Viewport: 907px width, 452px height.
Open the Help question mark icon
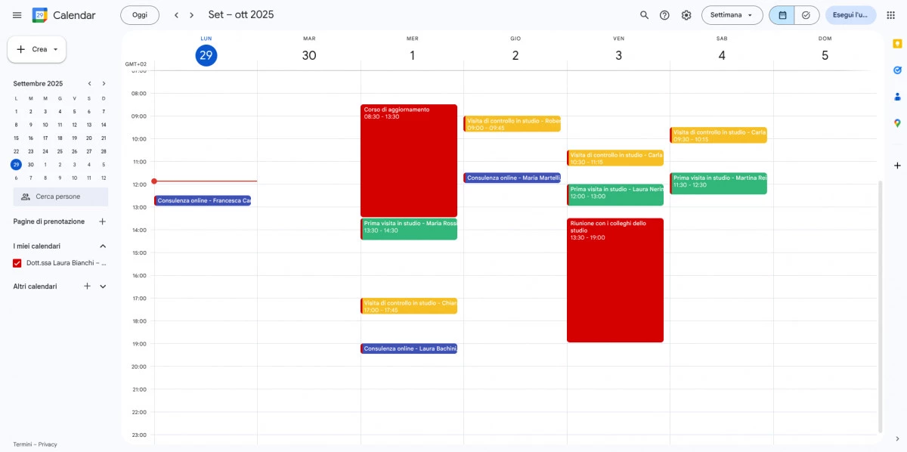pos(664,15)
